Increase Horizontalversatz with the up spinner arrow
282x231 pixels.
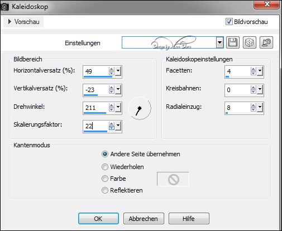112,70
